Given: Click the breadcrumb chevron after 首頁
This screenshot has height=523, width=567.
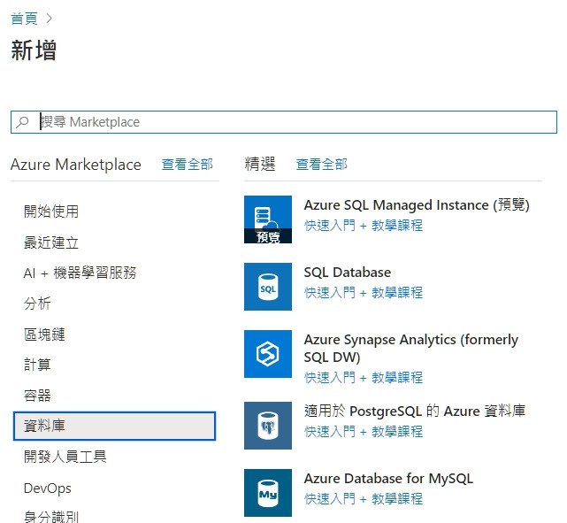Looking at the screenshot, I should coord(50,19).
